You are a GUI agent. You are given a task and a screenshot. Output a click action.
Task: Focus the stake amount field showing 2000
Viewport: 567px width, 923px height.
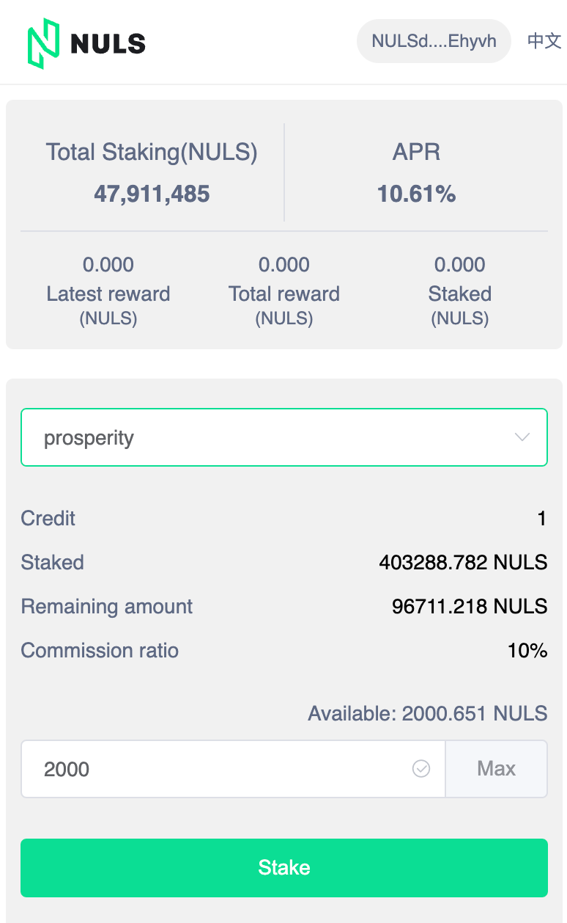point(233,769)
